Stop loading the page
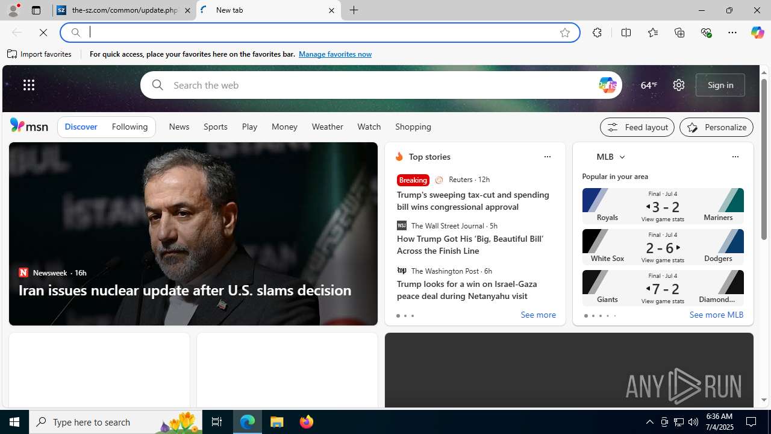771x434 pixels. click(x=43, y=33)
